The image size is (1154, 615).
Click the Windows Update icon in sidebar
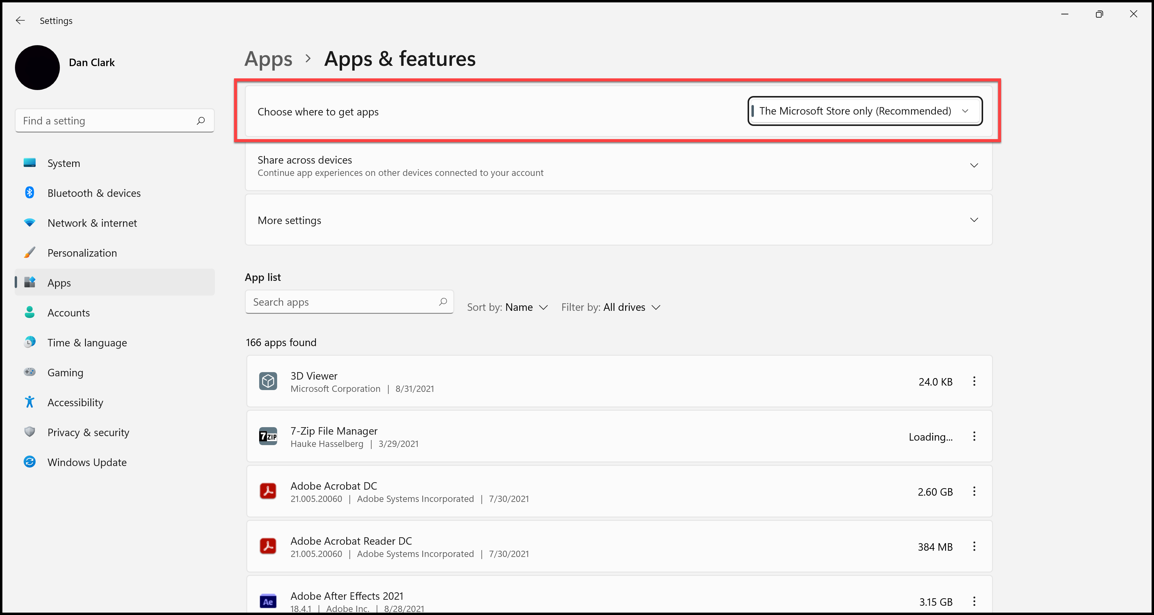[x=29, y=462]
